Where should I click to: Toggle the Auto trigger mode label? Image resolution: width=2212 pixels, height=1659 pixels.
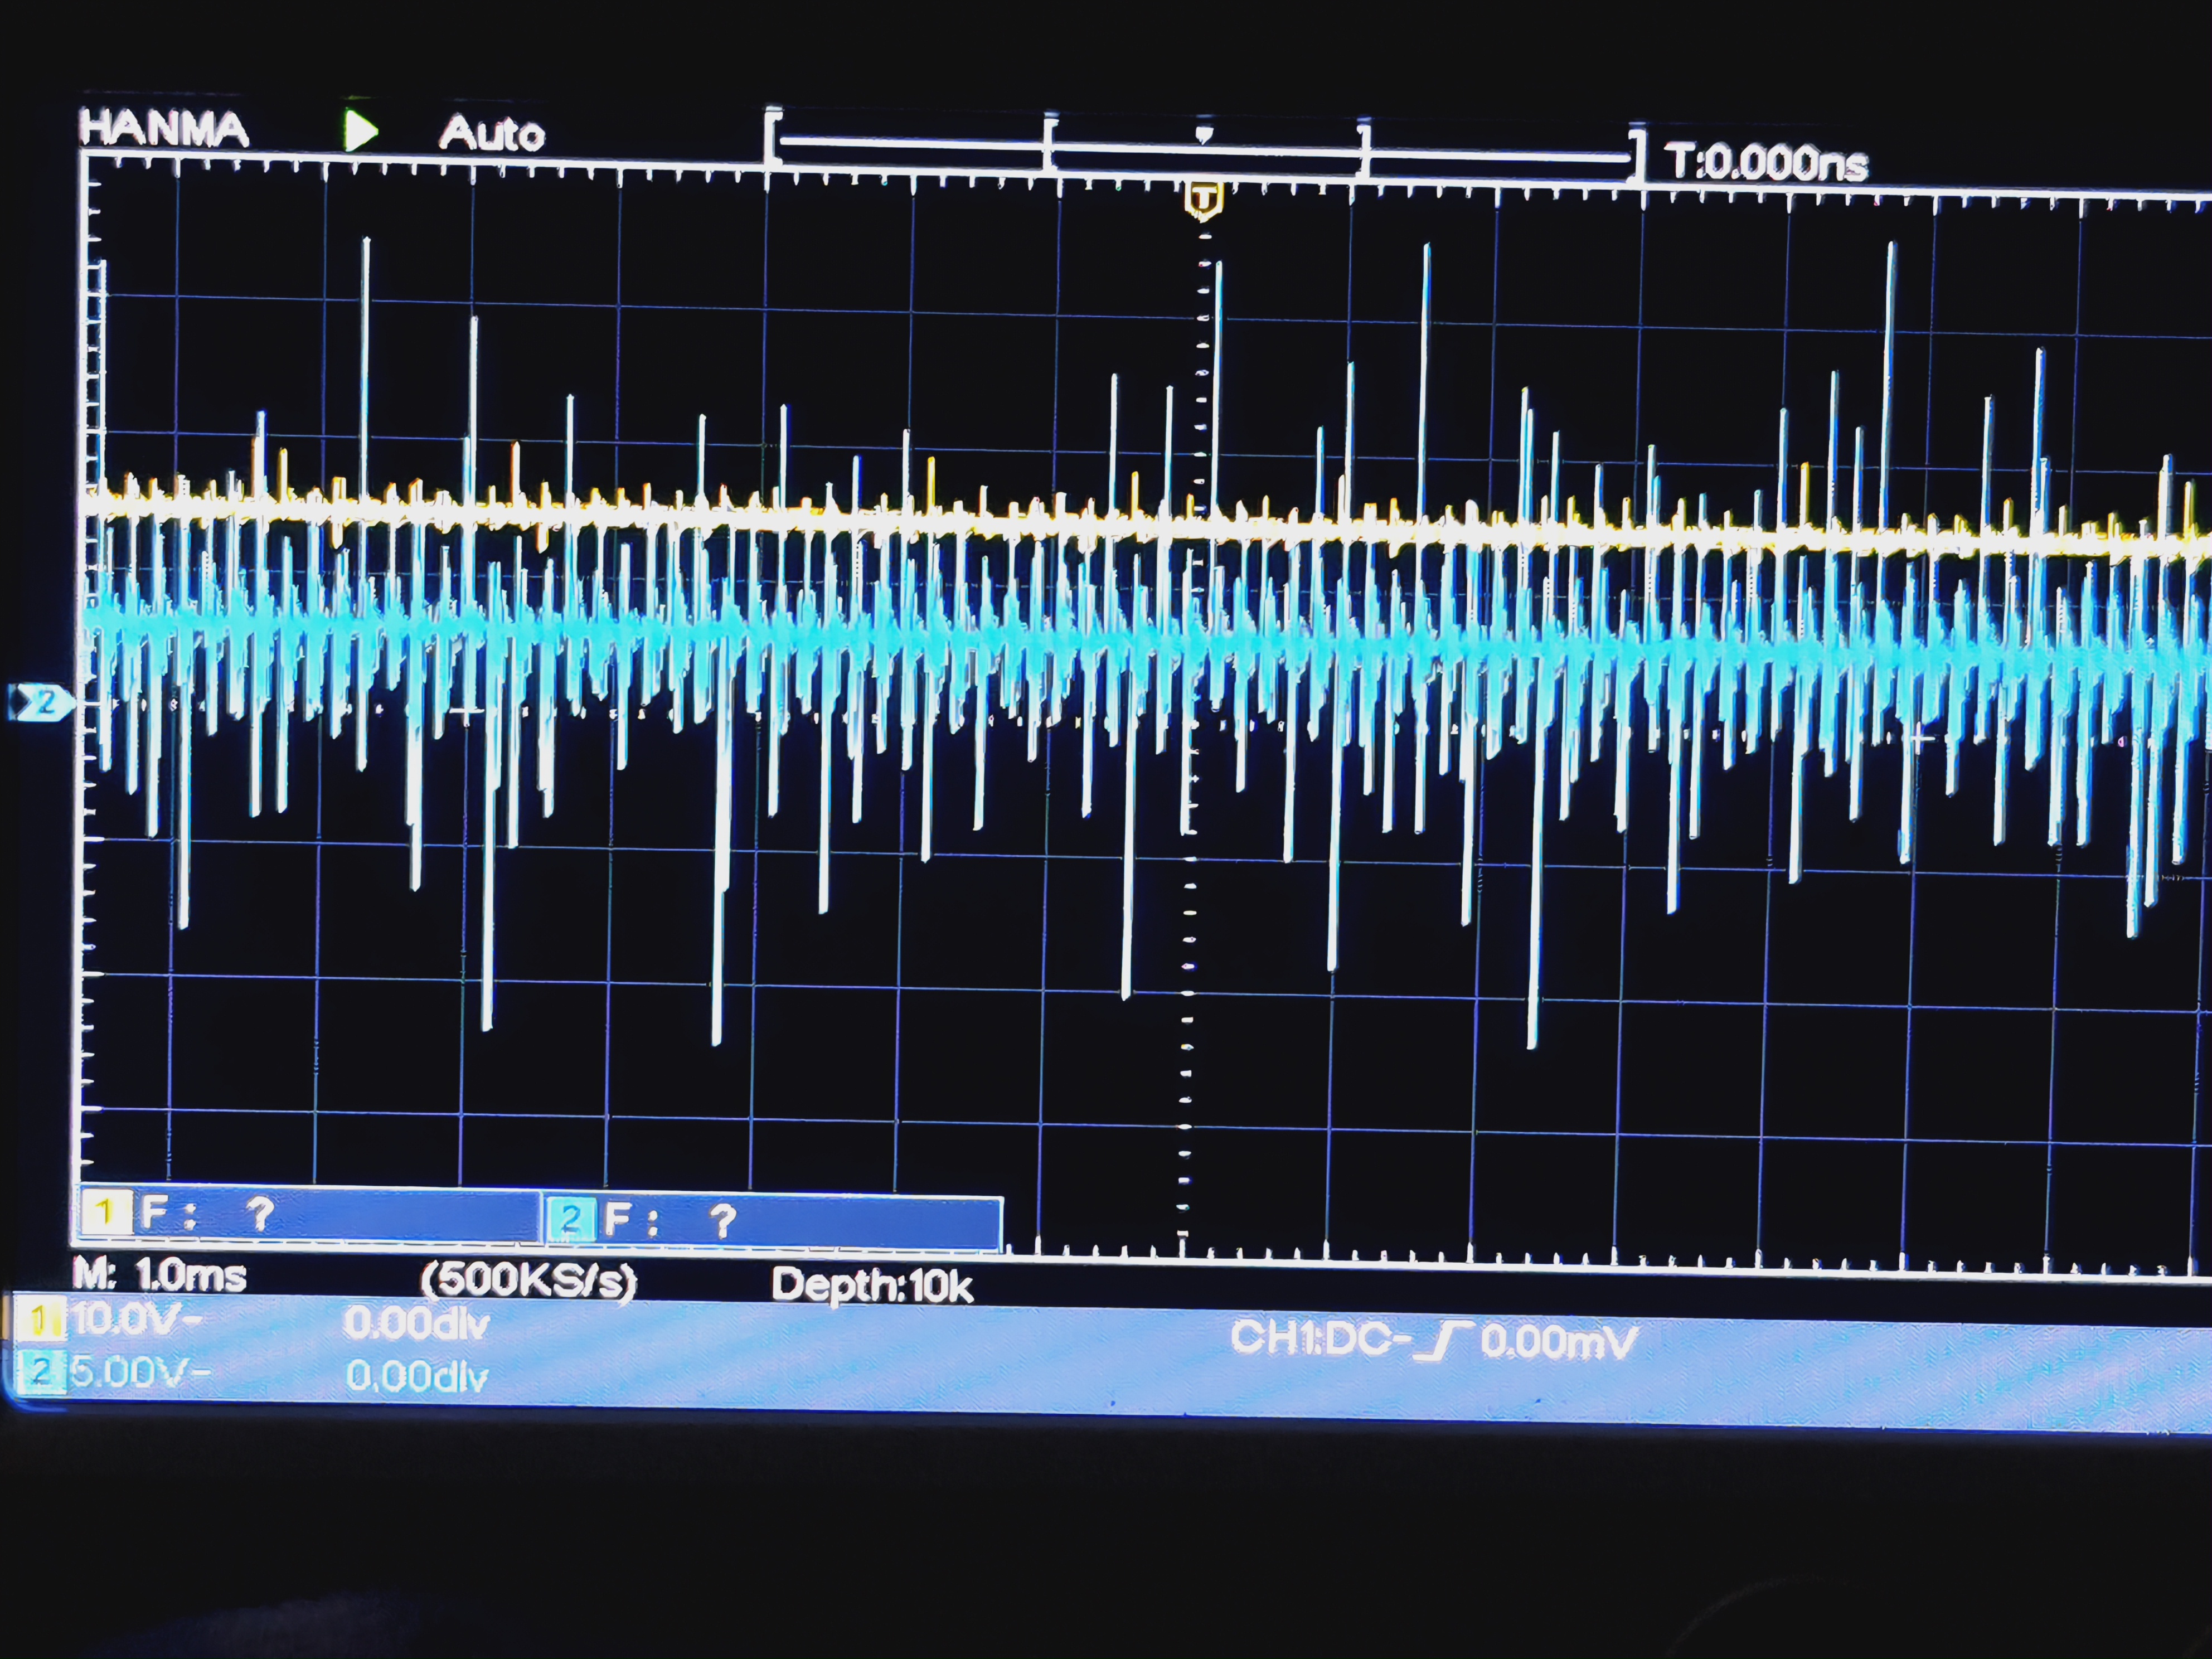(x=492, y=134)
